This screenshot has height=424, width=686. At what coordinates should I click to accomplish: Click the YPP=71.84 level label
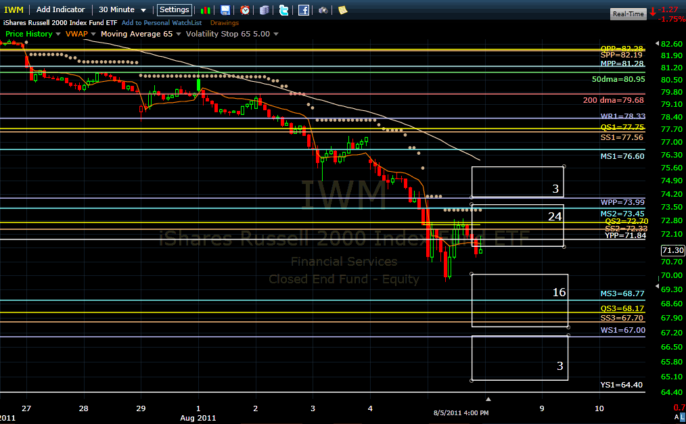coord(625,235)
